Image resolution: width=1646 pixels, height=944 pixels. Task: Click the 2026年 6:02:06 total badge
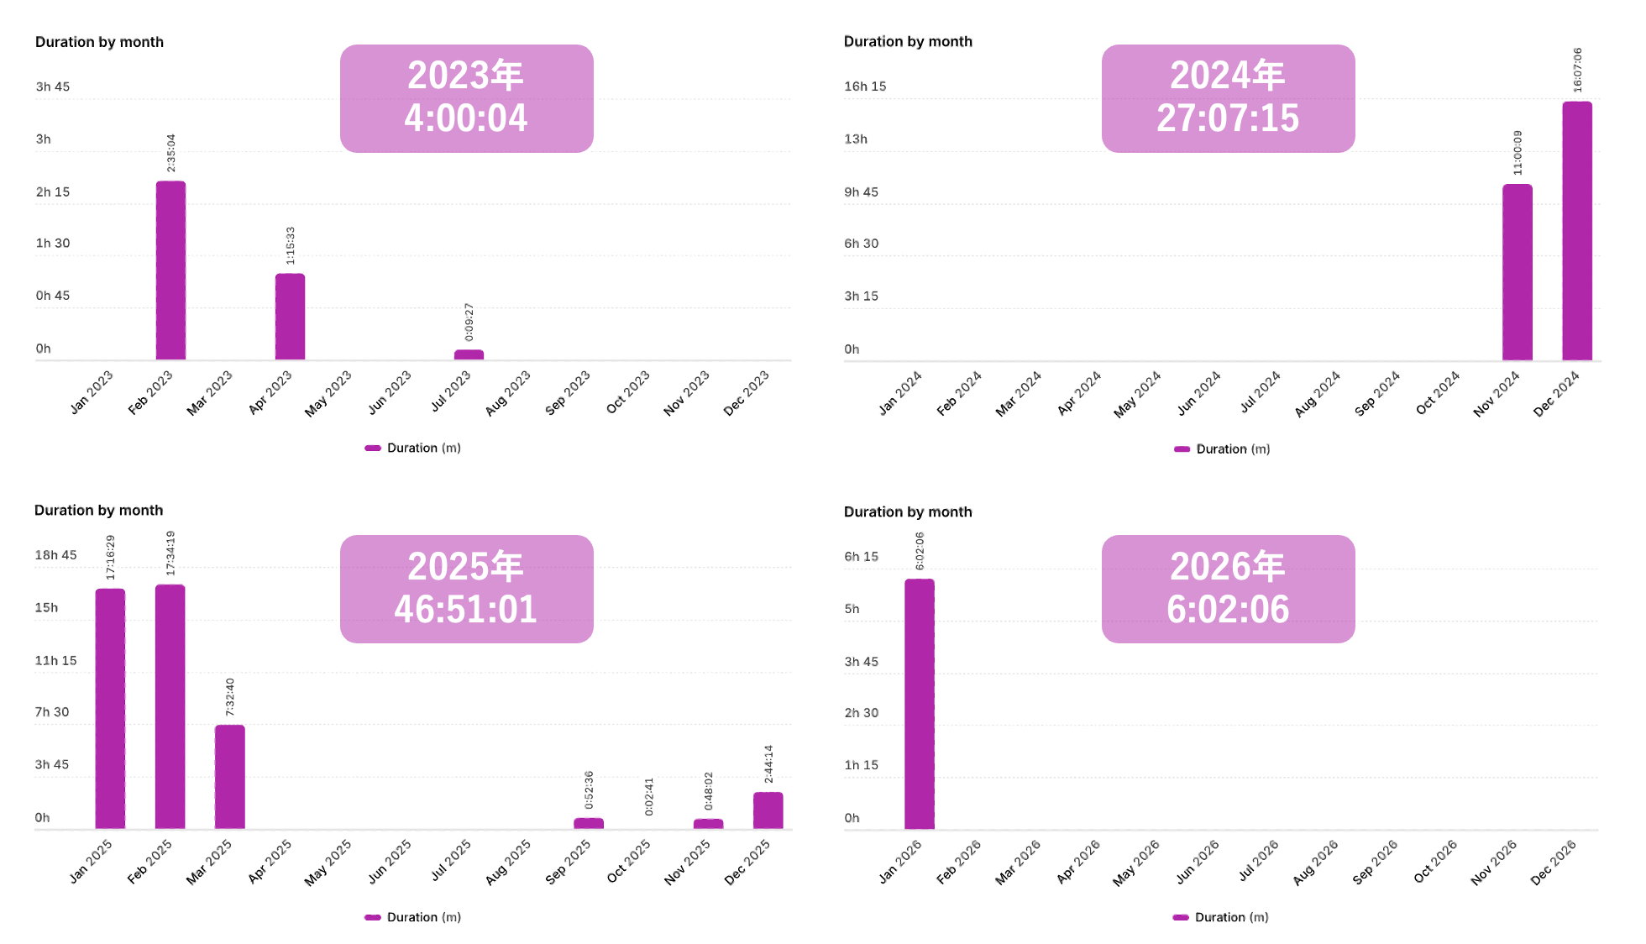click(1228, 589)
